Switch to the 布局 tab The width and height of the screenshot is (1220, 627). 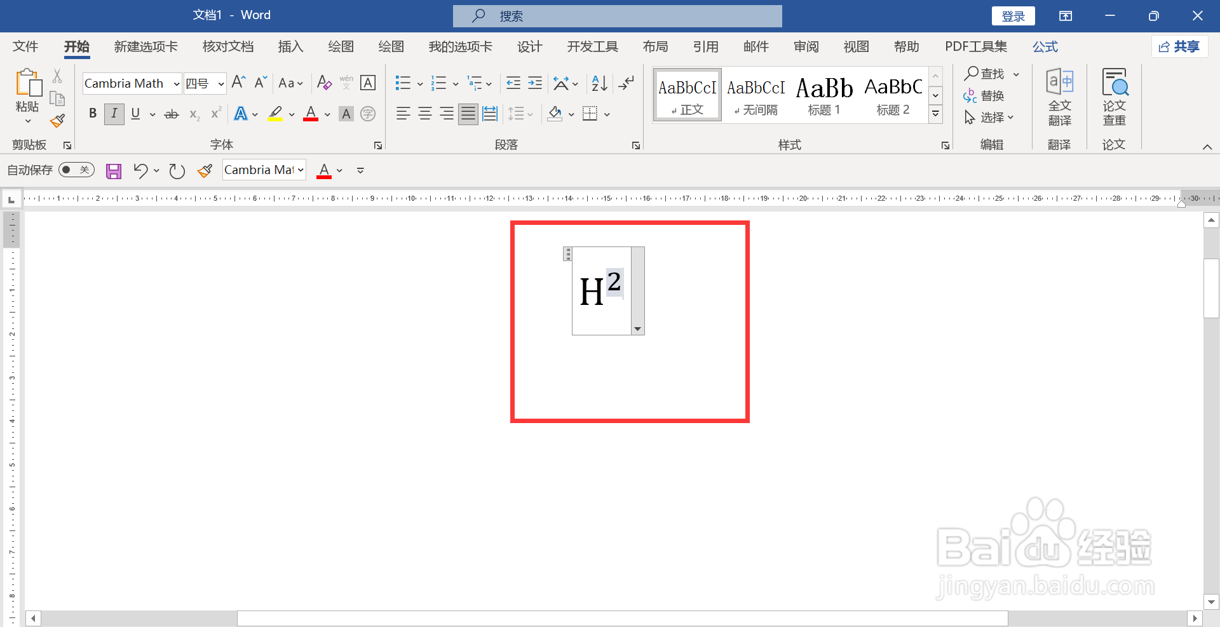(655, 46)
